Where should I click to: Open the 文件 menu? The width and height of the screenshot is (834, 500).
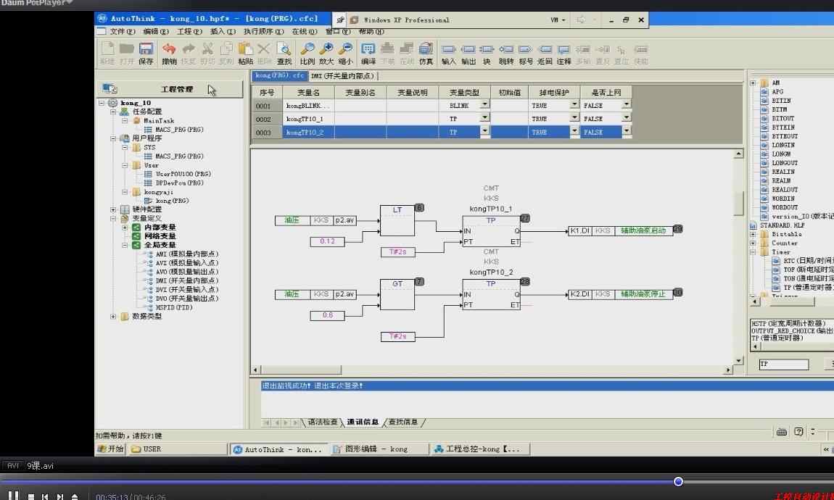pos(123,32)
